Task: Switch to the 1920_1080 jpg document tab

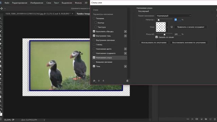Action: pyautogui.click(x=38, y=14)
